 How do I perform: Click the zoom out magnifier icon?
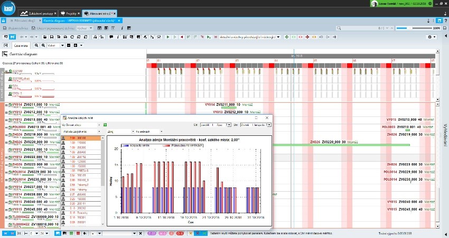36,45
